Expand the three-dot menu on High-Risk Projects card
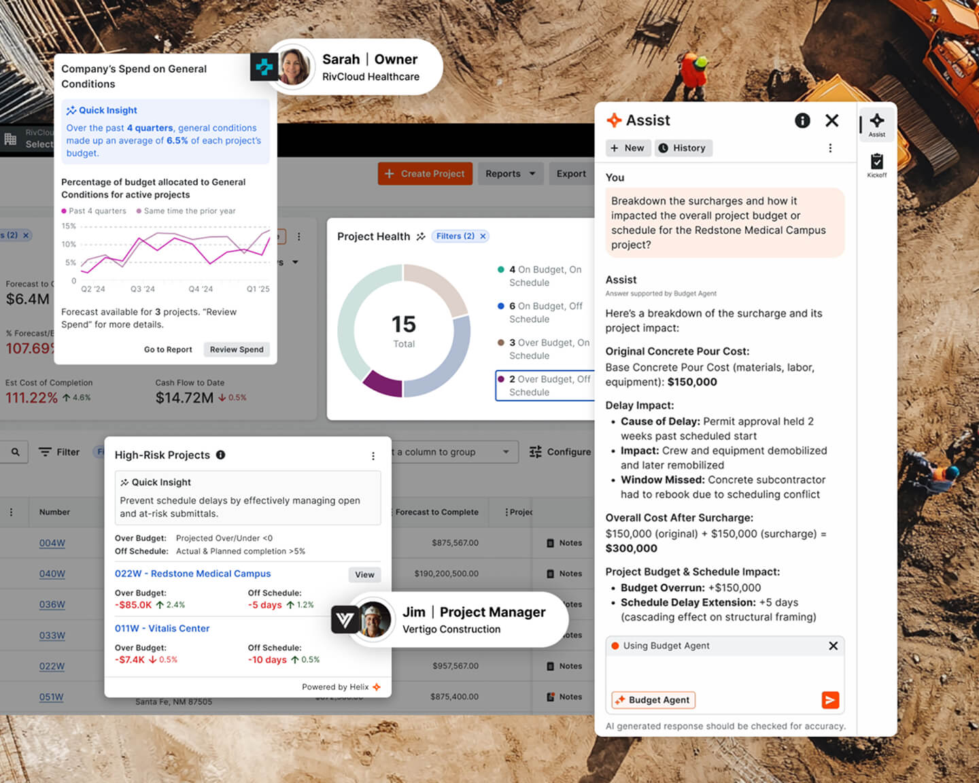This screenshot has width=979, height=783. (x=373, y=456)
